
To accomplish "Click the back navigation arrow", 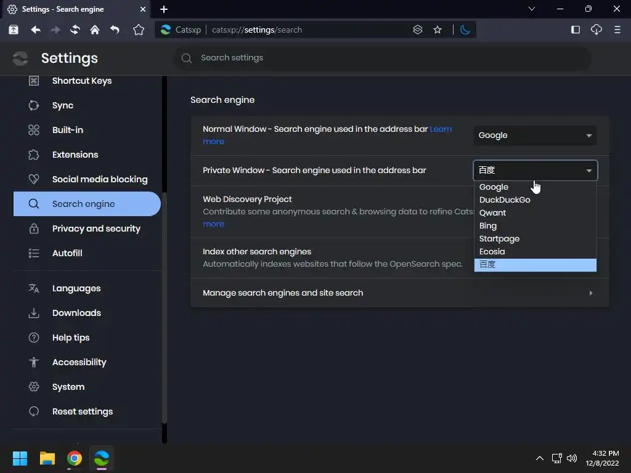I will click(35, 30).
